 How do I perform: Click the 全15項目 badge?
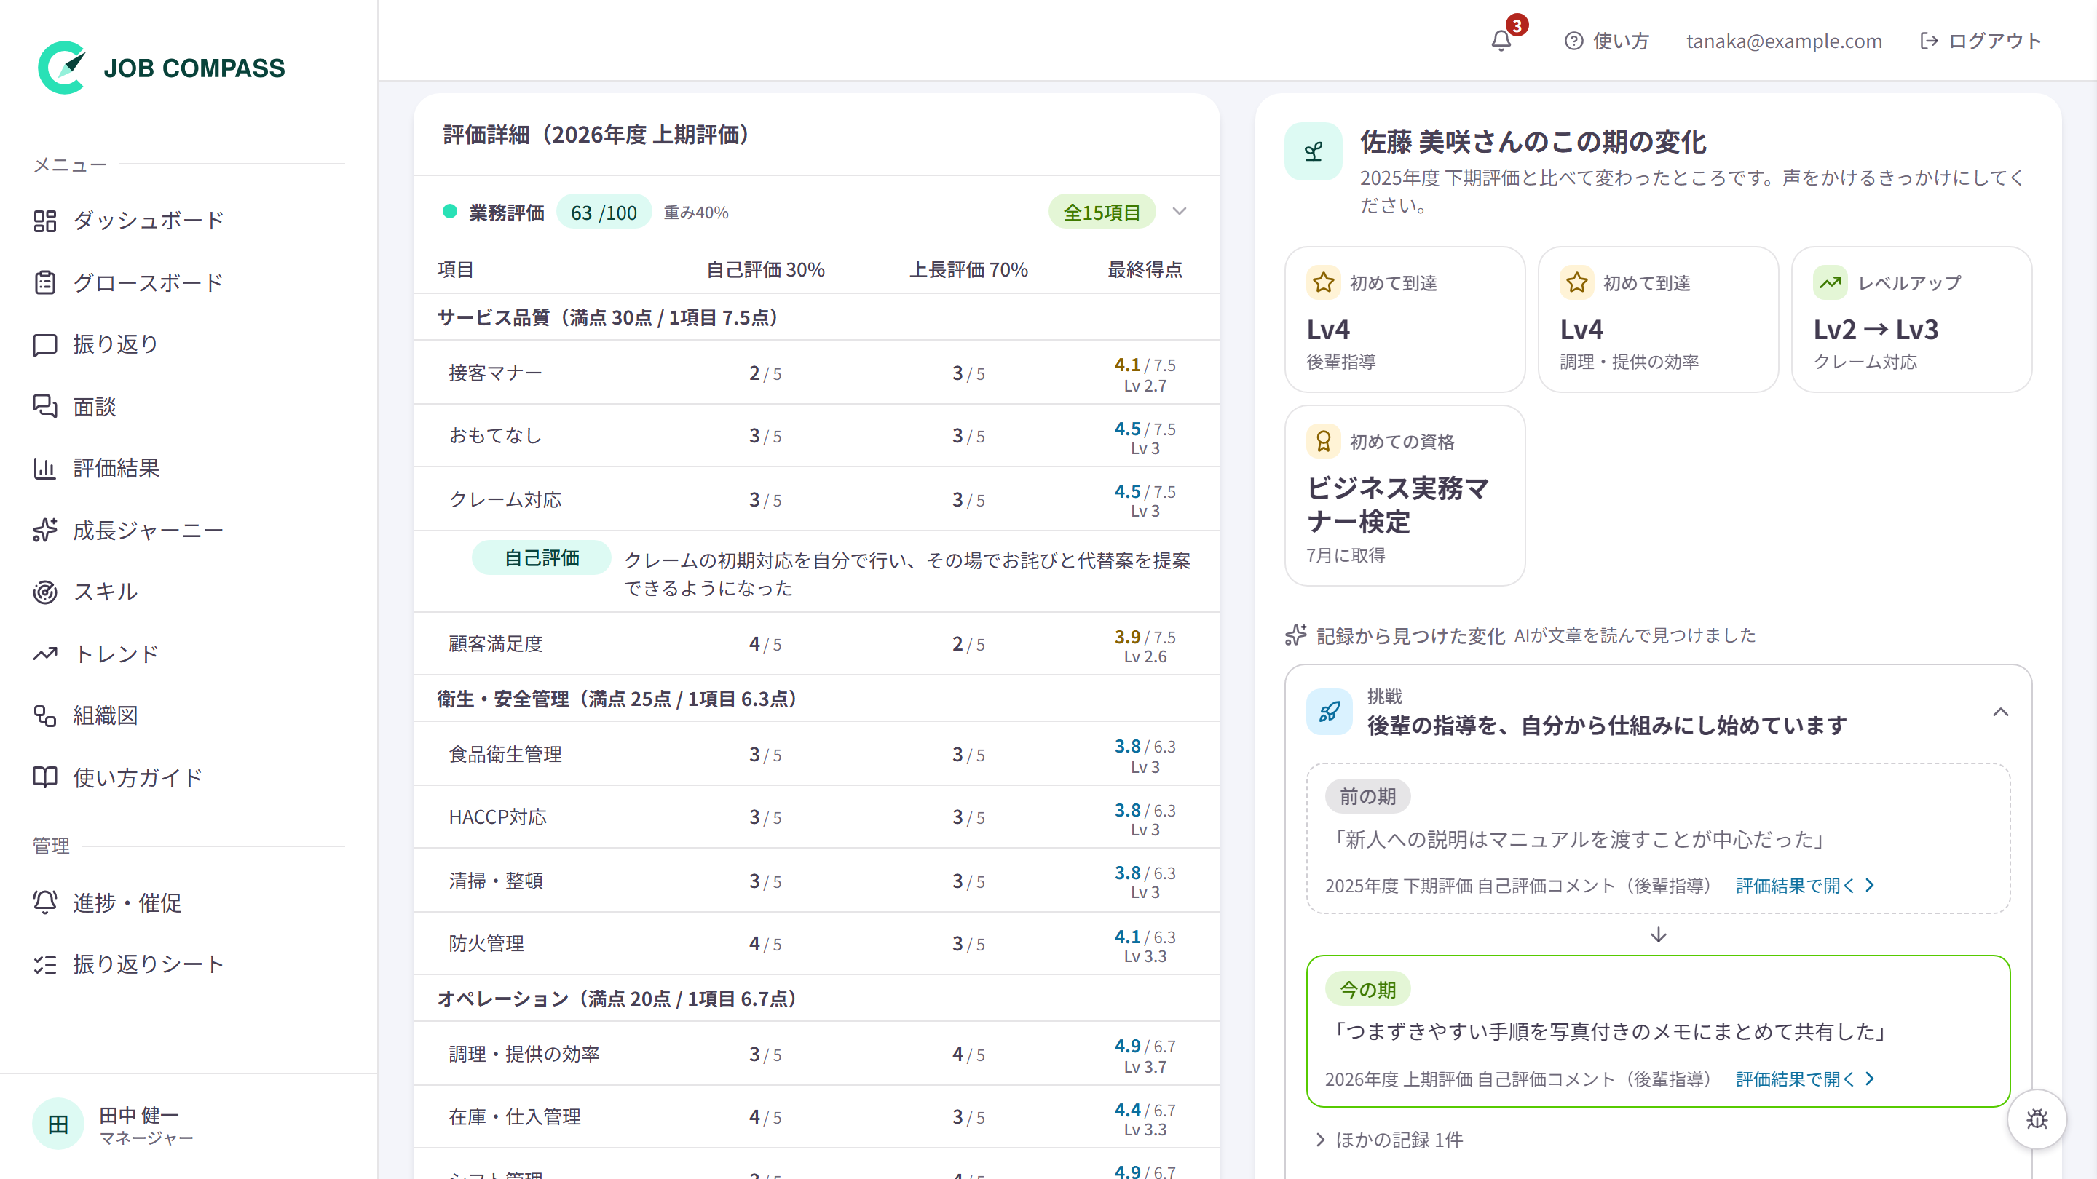(1102, 213)
